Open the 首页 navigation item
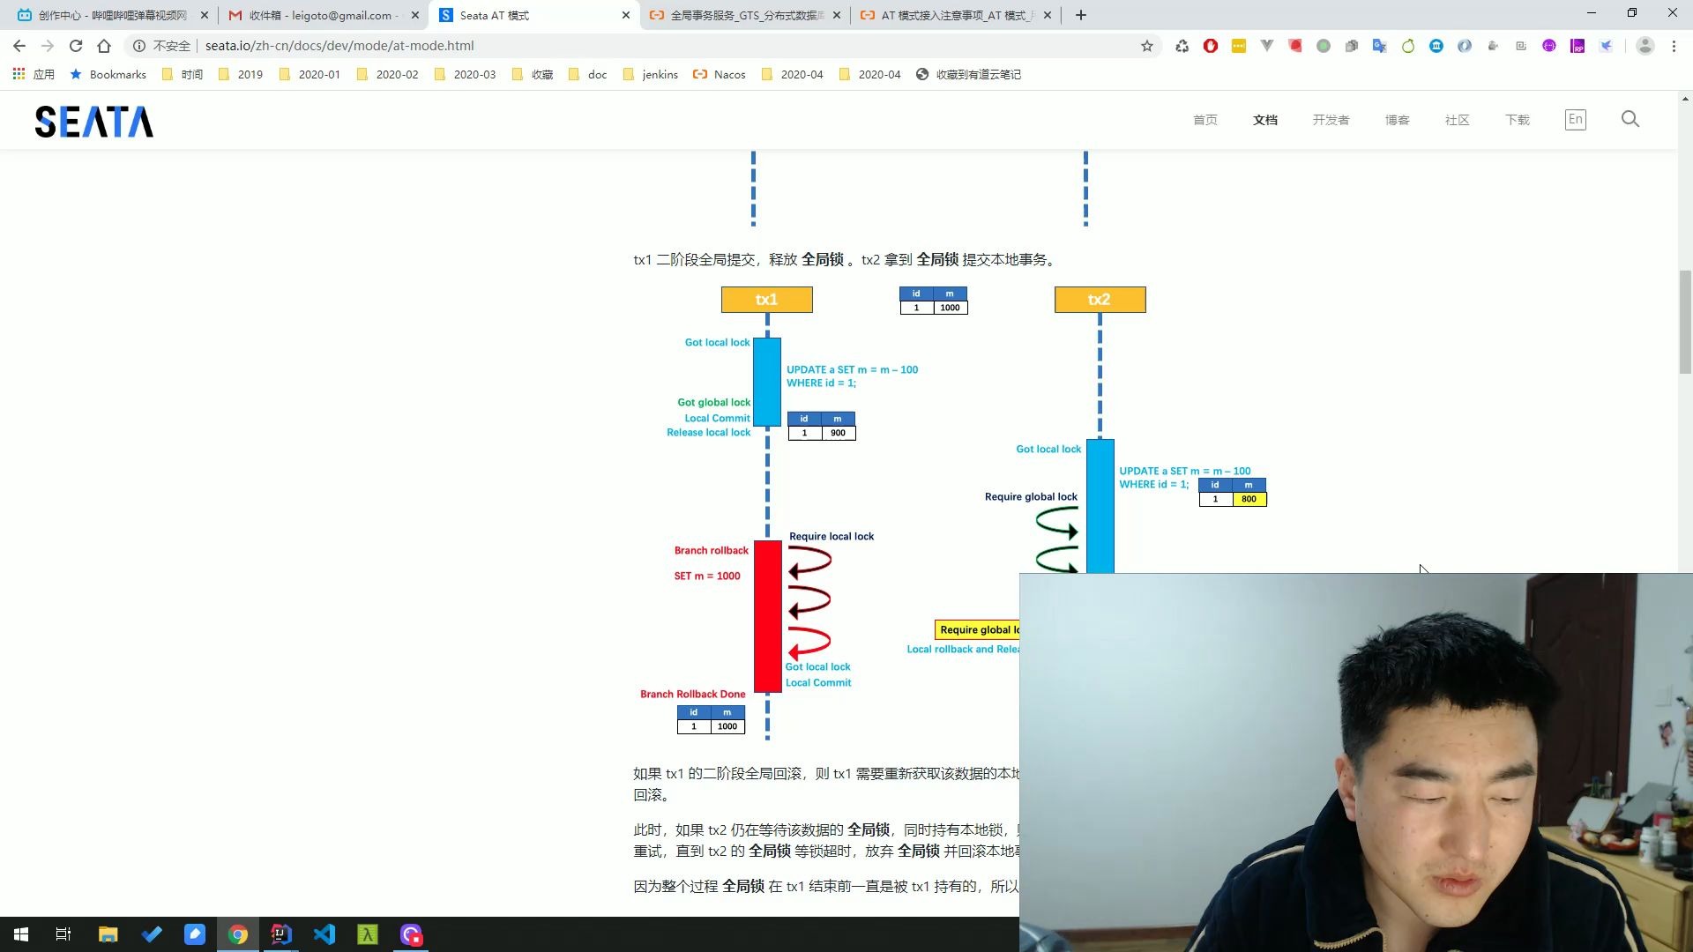 (1204, 120)
